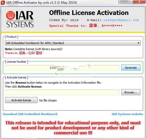Click the red circle emblem in IAR logo
This screenshot has width=146, height=139.
pos(11,15)
